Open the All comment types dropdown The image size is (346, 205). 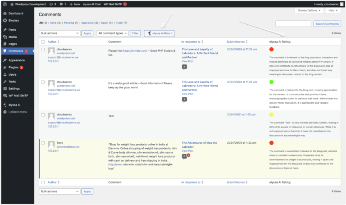[113, 33]
